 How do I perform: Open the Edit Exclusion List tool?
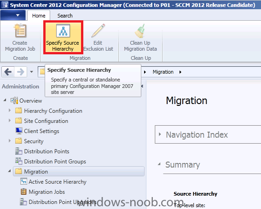click(98, 37)
